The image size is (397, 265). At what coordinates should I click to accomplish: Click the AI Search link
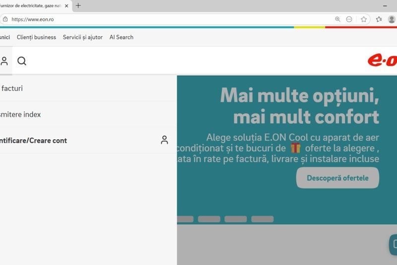click(x=121, y=37)
